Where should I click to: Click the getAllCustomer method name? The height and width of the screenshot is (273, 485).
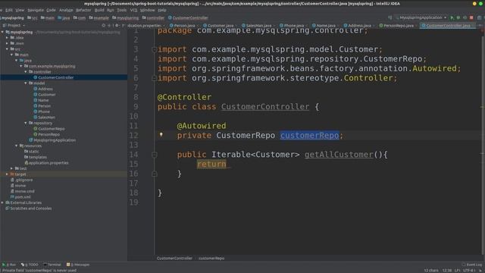click(x=339, y=155)
